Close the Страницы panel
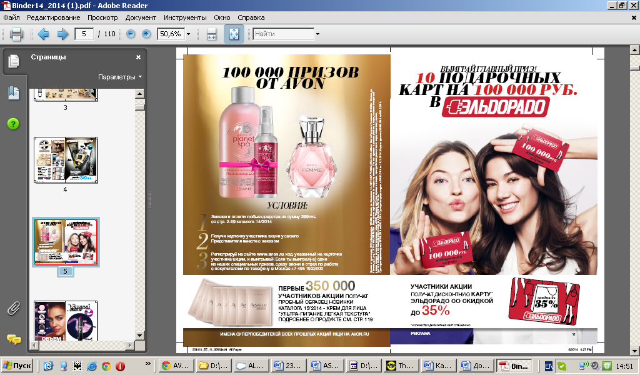Viewport: 640px width, 375px height. click(138, 57)
